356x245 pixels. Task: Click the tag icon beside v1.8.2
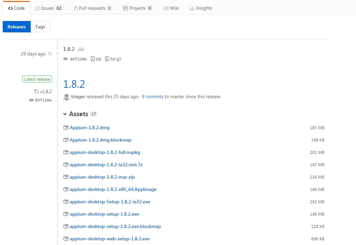coord(36,92)
